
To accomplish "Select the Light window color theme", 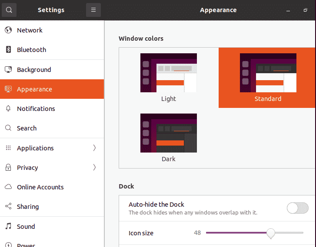I will pos(169,78).
